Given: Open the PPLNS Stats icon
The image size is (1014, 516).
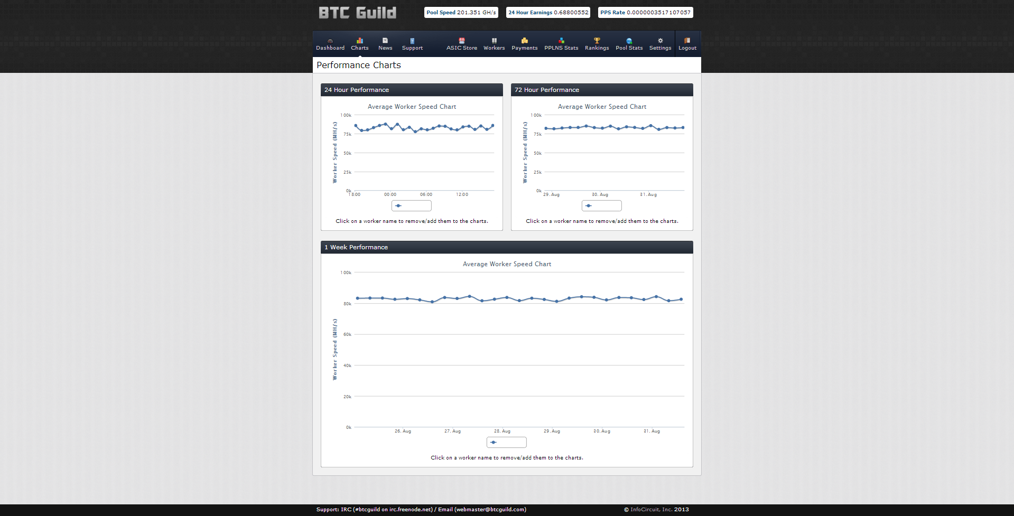Looking at the screenshot, I should pos(561,41).
